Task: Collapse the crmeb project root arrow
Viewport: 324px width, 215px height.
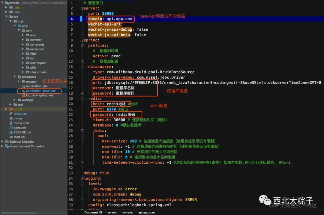Action: [2, 3]
